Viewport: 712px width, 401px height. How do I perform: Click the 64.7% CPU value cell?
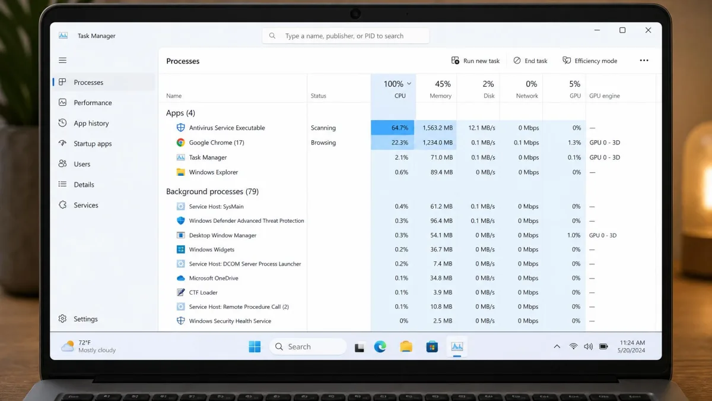click(393, 128)
